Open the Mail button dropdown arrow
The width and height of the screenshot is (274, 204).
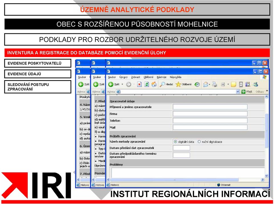tap(209, 84)
